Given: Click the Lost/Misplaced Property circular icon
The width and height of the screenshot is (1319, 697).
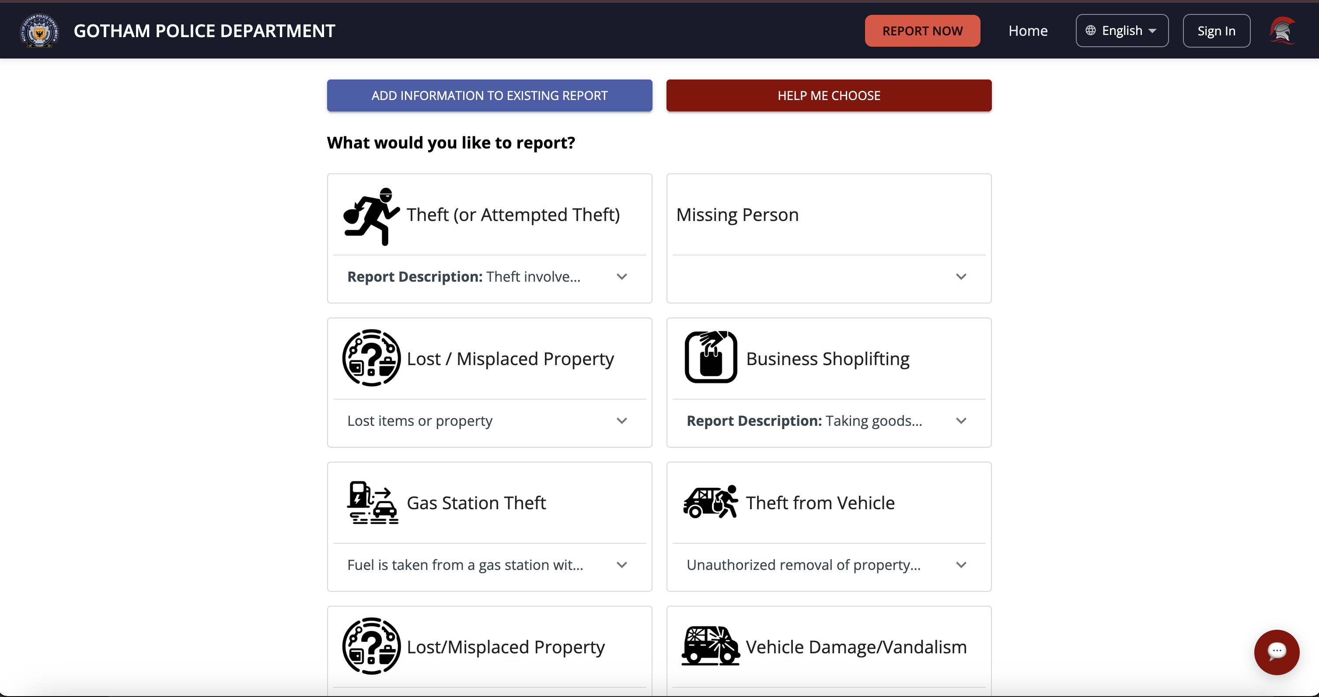Looking at the screenshot, I should [371, 646].
